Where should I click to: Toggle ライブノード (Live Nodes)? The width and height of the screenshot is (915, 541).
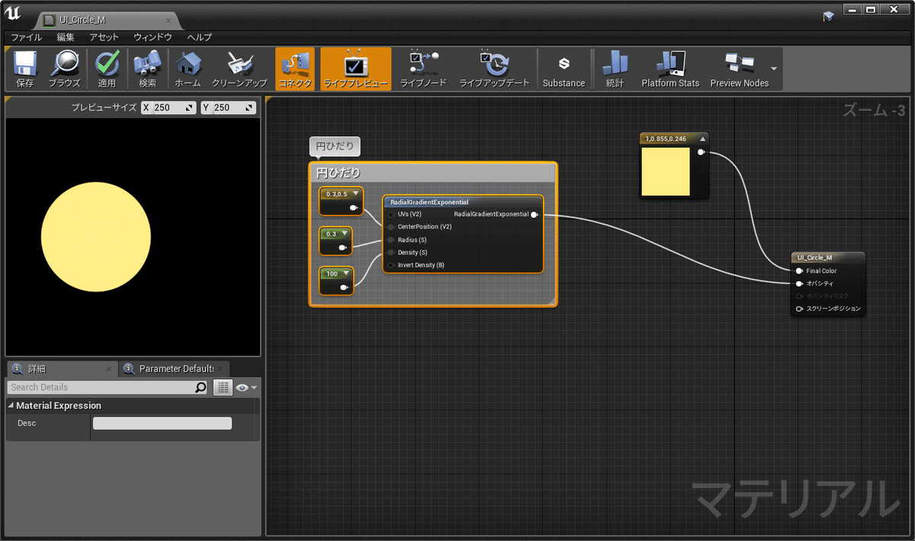(423, 69)
